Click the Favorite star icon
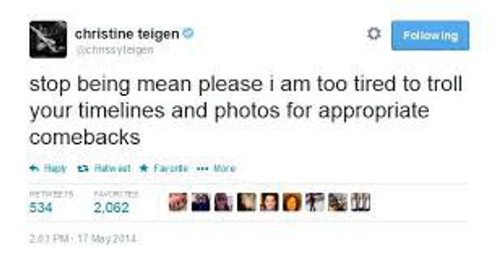Screen dimensions: 495x267 point(144,168)
